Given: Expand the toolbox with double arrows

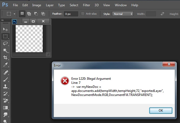Looking at the screenshot, I should point(2,20).
